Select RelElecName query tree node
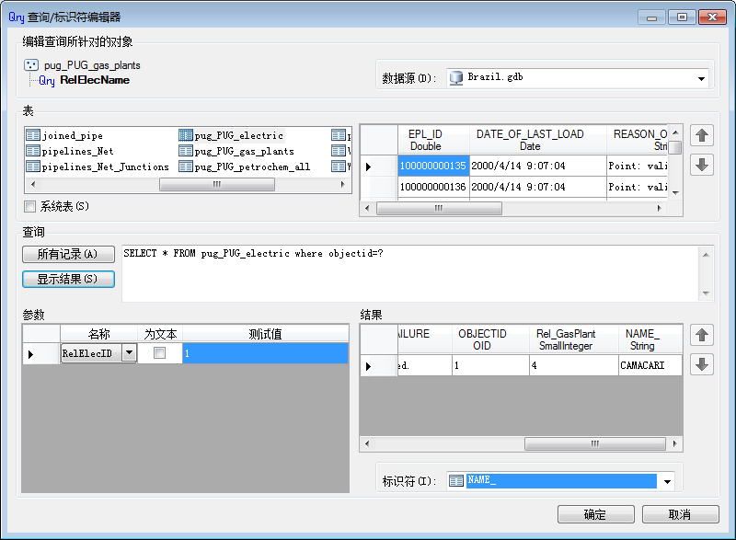The image size is (736, 540). [x=94, y=80]
